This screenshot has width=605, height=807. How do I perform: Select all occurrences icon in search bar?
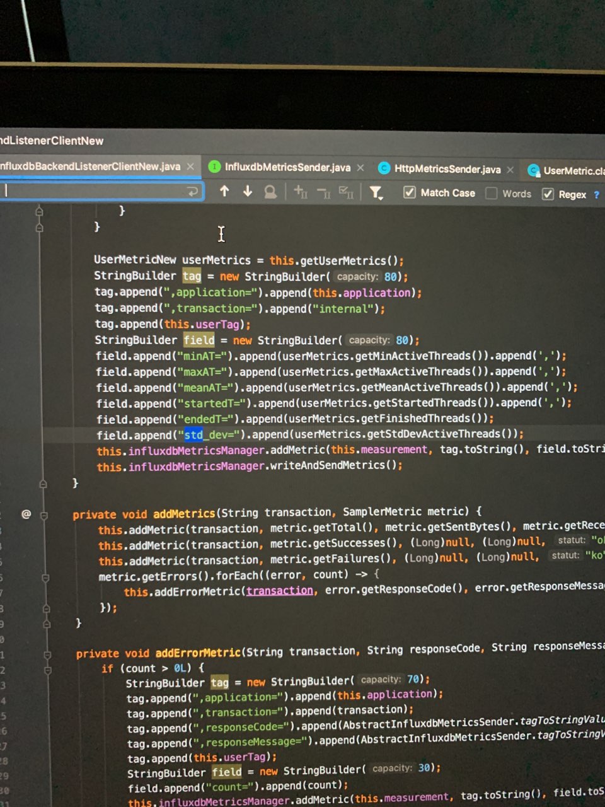click(346, 192)
